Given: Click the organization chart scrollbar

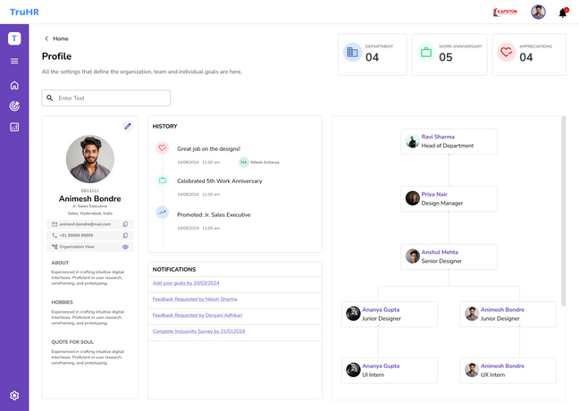Looking at the screenshot, I should [x=563, y=210].
